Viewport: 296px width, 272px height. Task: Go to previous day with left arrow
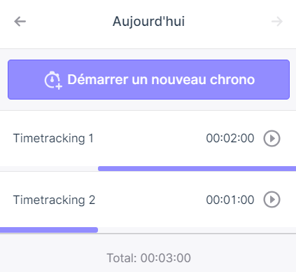pos(20,22)
